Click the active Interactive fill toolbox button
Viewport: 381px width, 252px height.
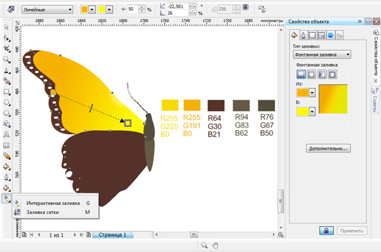[6, 198]
